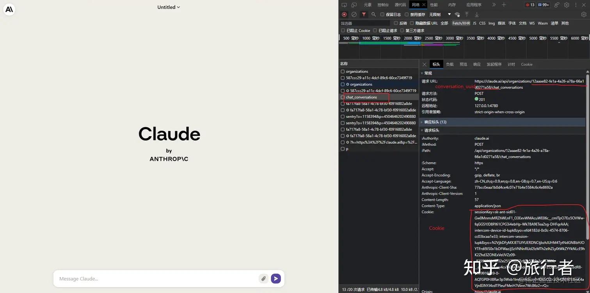Switch to the 负载 details tab
Screen dimensions: 590x293
[450, 65]
